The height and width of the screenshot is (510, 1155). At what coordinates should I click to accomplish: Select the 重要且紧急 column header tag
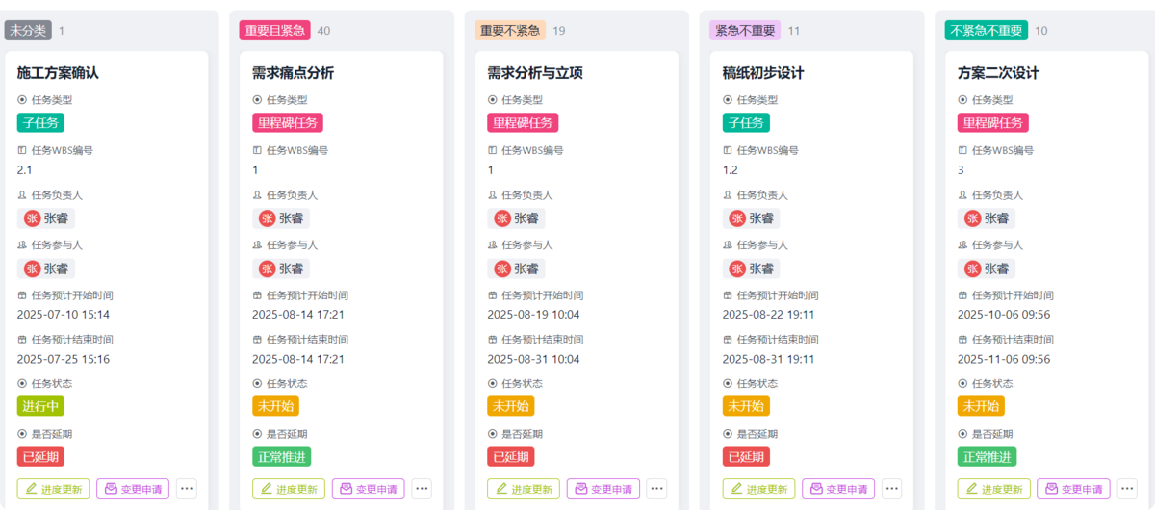tap(274, 31)
